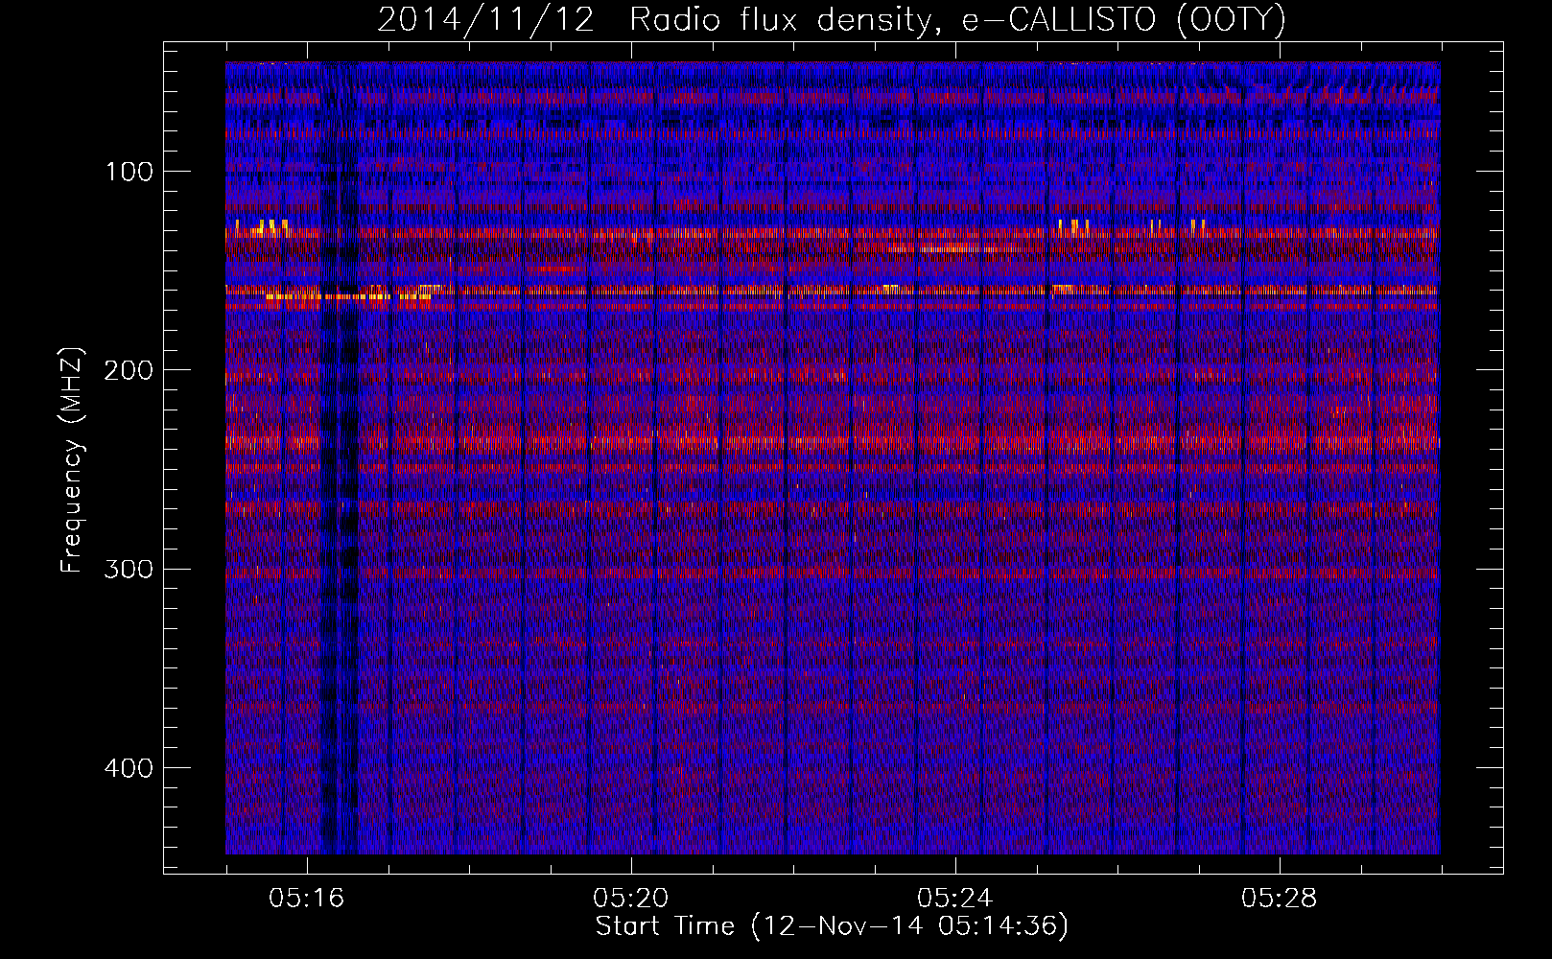Click the 05:16 time tick label
This screenshot has height=959, width=1552.
[307, 899]
